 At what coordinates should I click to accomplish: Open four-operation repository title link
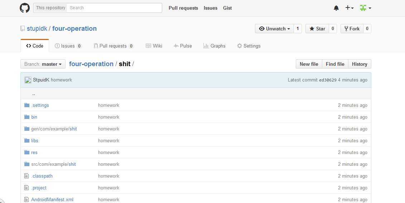74,29
